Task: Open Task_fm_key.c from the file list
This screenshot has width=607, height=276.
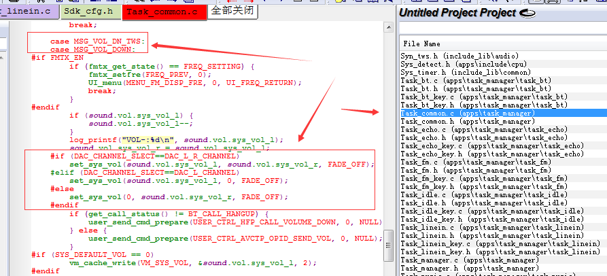Action: pos(484,178)
